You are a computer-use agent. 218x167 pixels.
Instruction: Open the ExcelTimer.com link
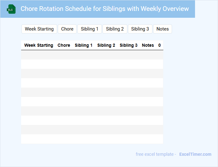coord(195,154)
